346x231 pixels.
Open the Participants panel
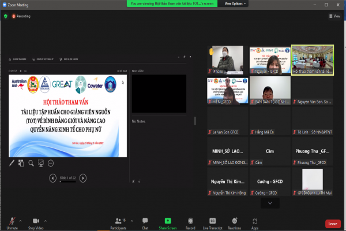pos(119,221)
